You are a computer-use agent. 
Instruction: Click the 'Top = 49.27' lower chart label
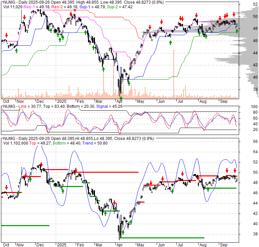coord(40,143)
